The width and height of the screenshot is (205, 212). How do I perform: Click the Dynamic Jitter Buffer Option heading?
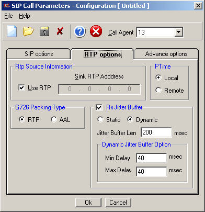point(136,144)
